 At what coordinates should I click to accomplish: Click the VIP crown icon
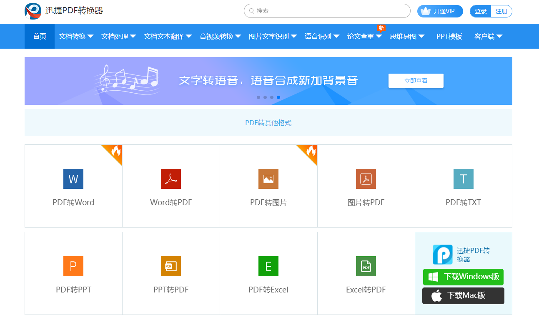point(425,11)
